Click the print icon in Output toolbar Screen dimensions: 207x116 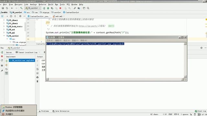tap(38, 77)
